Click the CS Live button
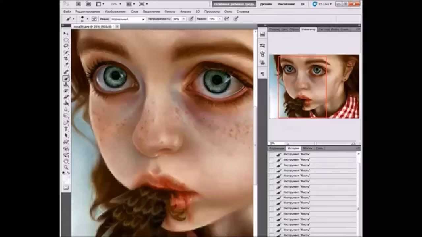The height and width of the screenshot is (237, 422). [x=322, y=4]
